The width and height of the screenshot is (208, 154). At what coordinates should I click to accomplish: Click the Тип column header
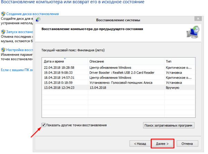(x=180, y=61)
